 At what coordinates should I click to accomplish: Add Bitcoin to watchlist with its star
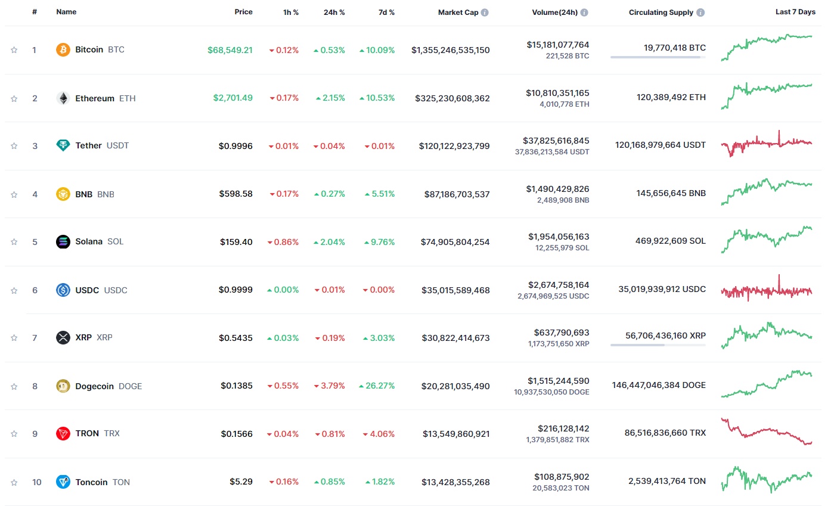pyautogui.click(x=14, y=50)
